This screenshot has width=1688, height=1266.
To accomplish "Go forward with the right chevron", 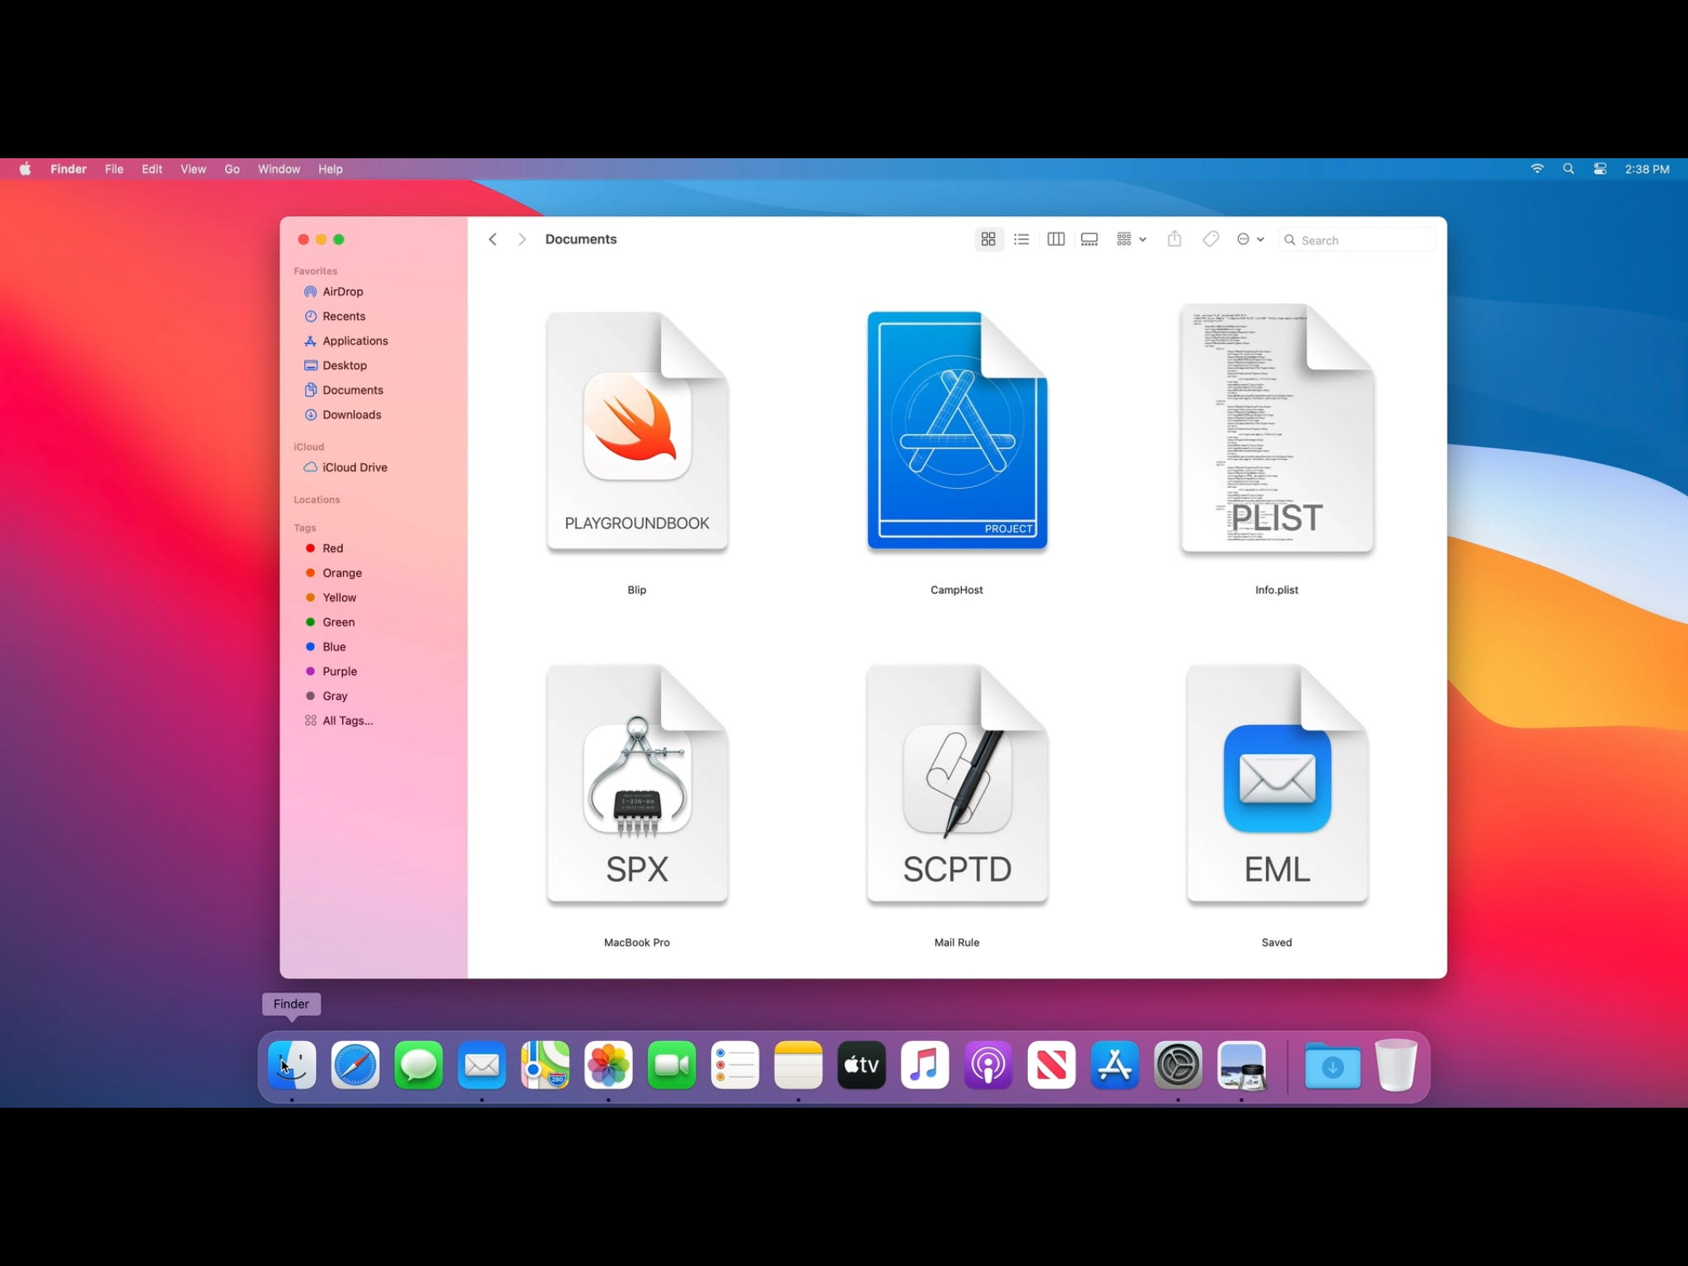I will point(522,239).
